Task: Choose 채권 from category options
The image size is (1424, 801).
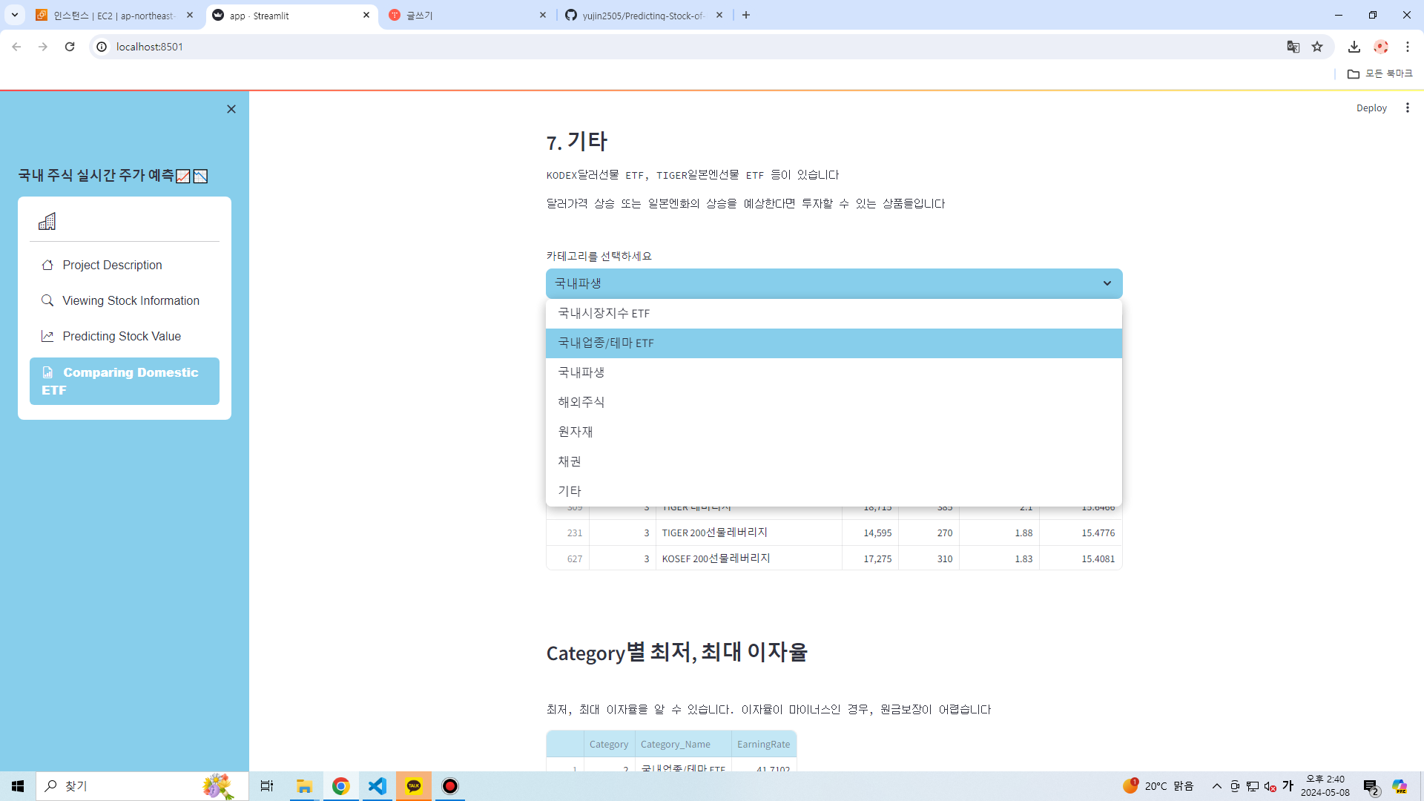Action: (570, 461)
